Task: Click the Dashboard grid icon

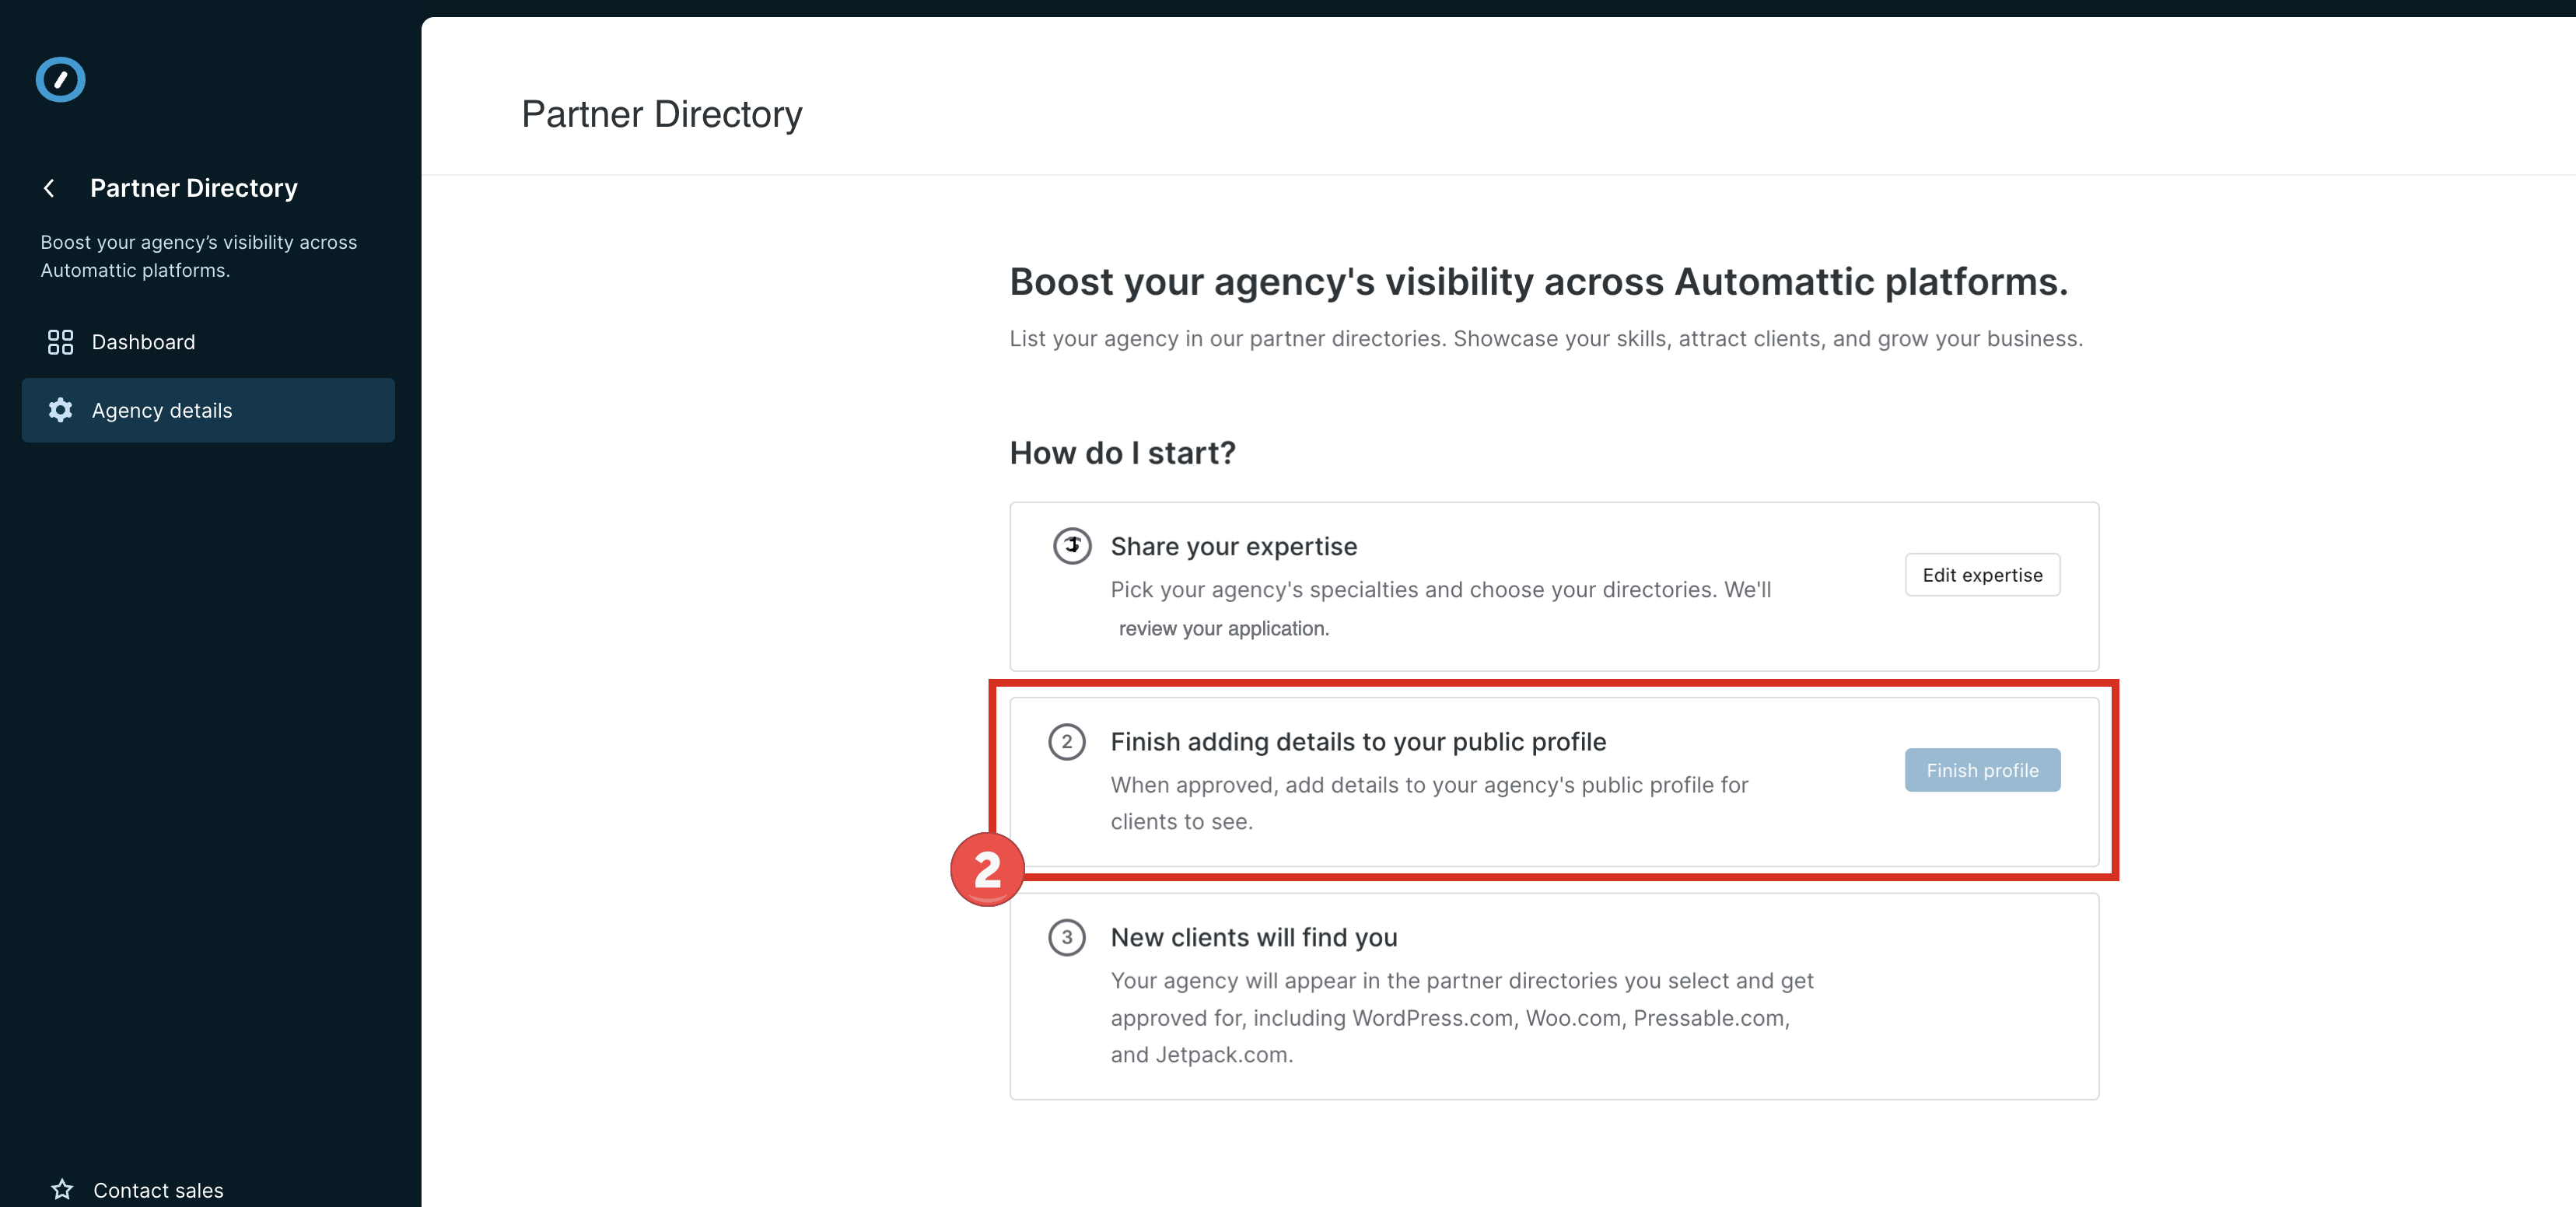Action: click(x=60, y=342)
